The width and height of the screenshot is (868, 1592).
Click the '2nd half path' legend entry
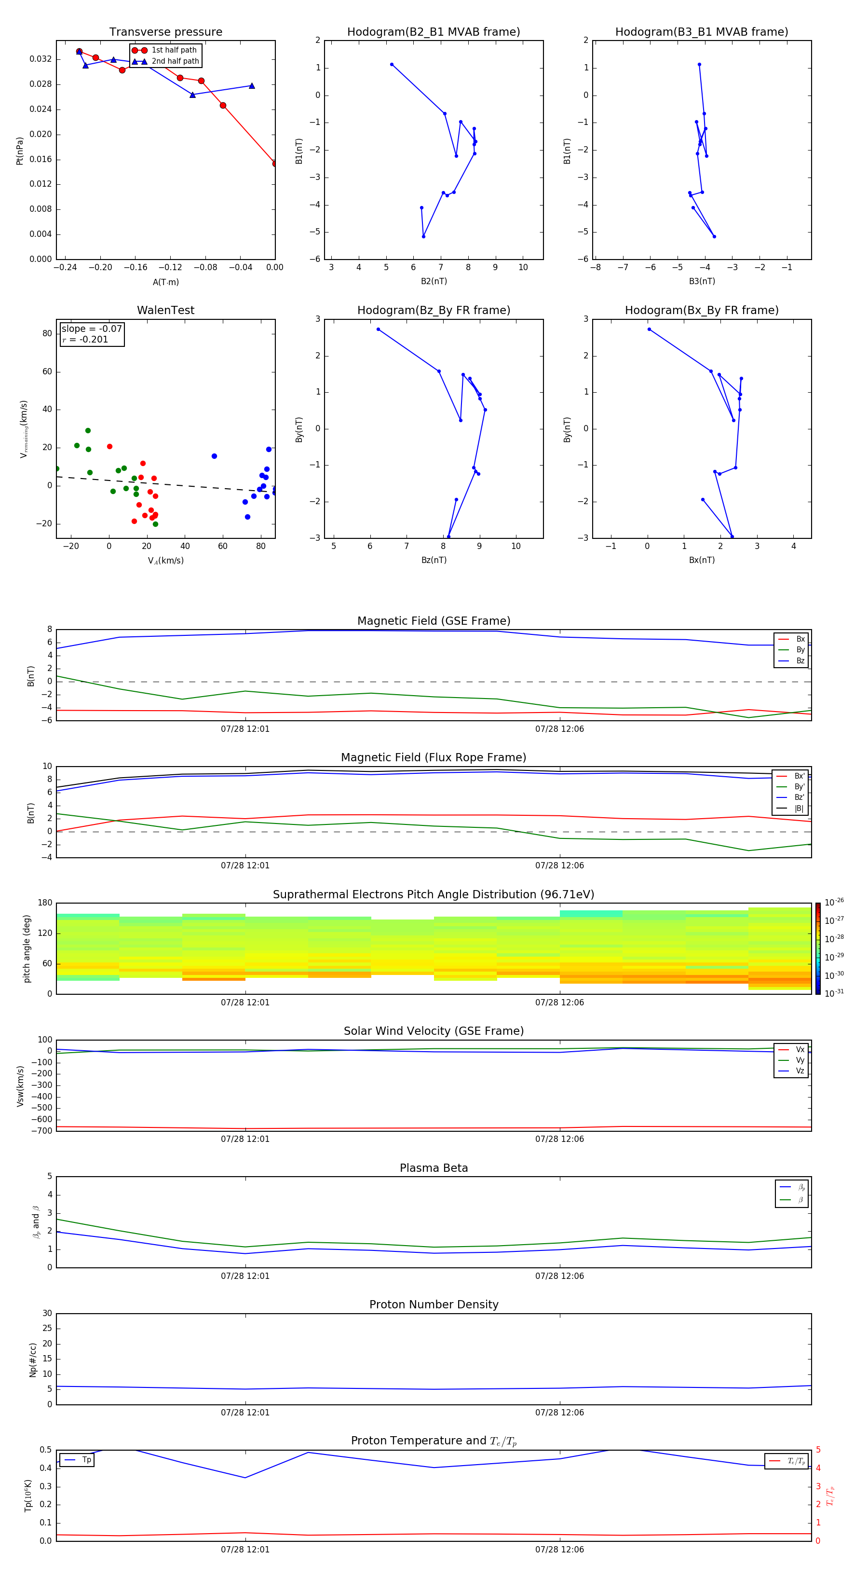point(165,61)
